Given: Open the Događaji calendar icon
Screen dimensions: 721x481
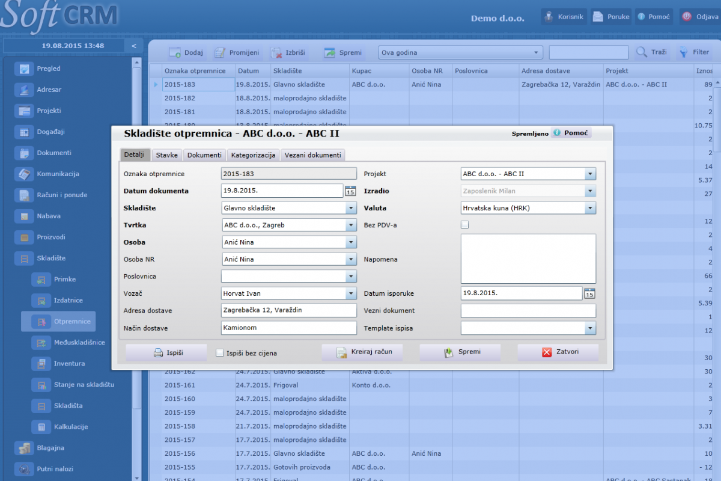Looking at the screenshot, I should click(x=24, y=132).
